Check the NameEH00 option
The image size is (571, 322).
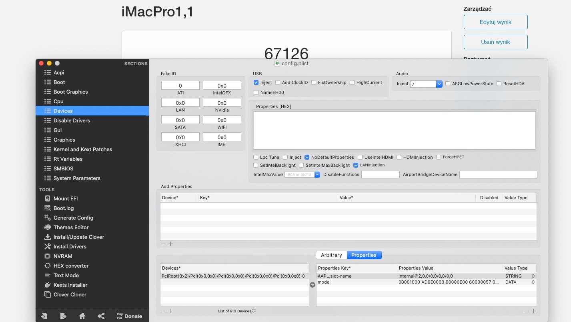tap(256, 92)
